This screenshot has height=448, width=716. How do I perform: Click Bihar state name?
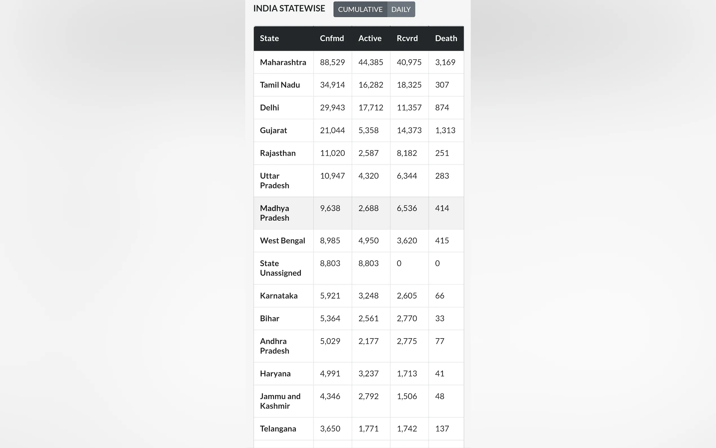pos(269,319)
